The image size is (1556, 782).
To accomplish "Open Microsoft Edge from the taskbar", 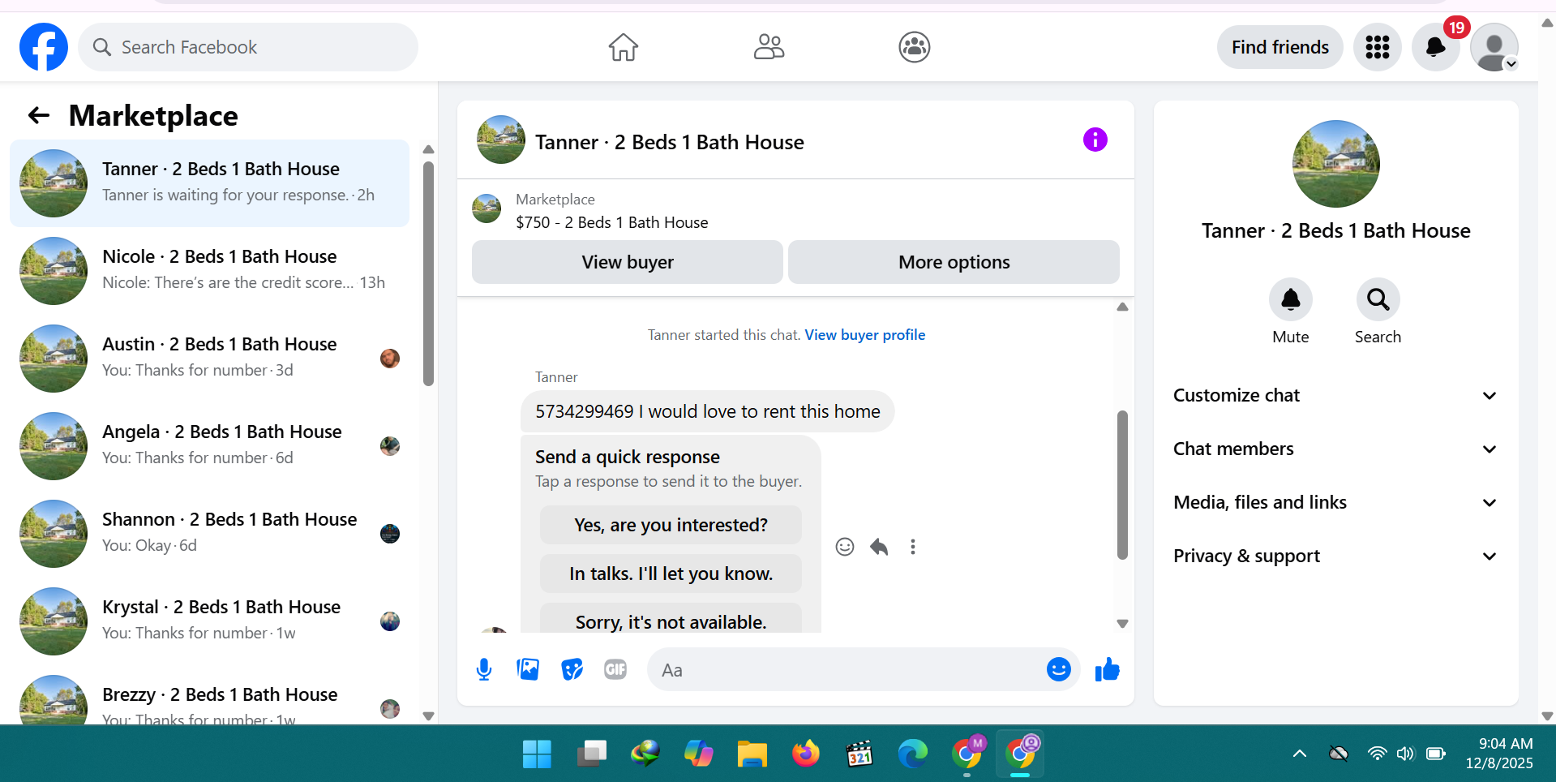I will (912, 754).
